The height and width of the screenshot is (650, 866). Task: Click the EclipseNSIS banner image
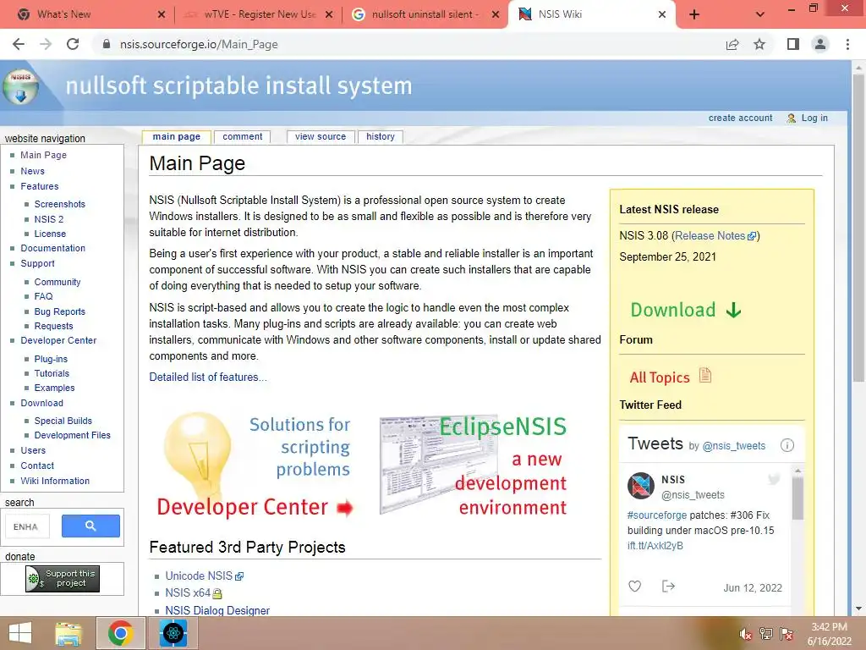[x=474, y=466]
